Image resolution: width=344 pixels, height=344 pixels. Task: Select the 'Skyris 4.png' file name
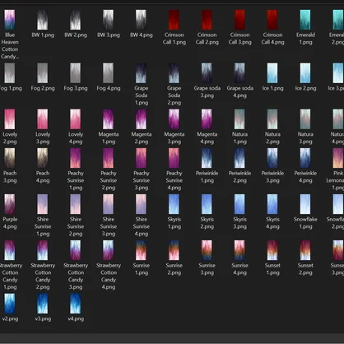[272, 223]
